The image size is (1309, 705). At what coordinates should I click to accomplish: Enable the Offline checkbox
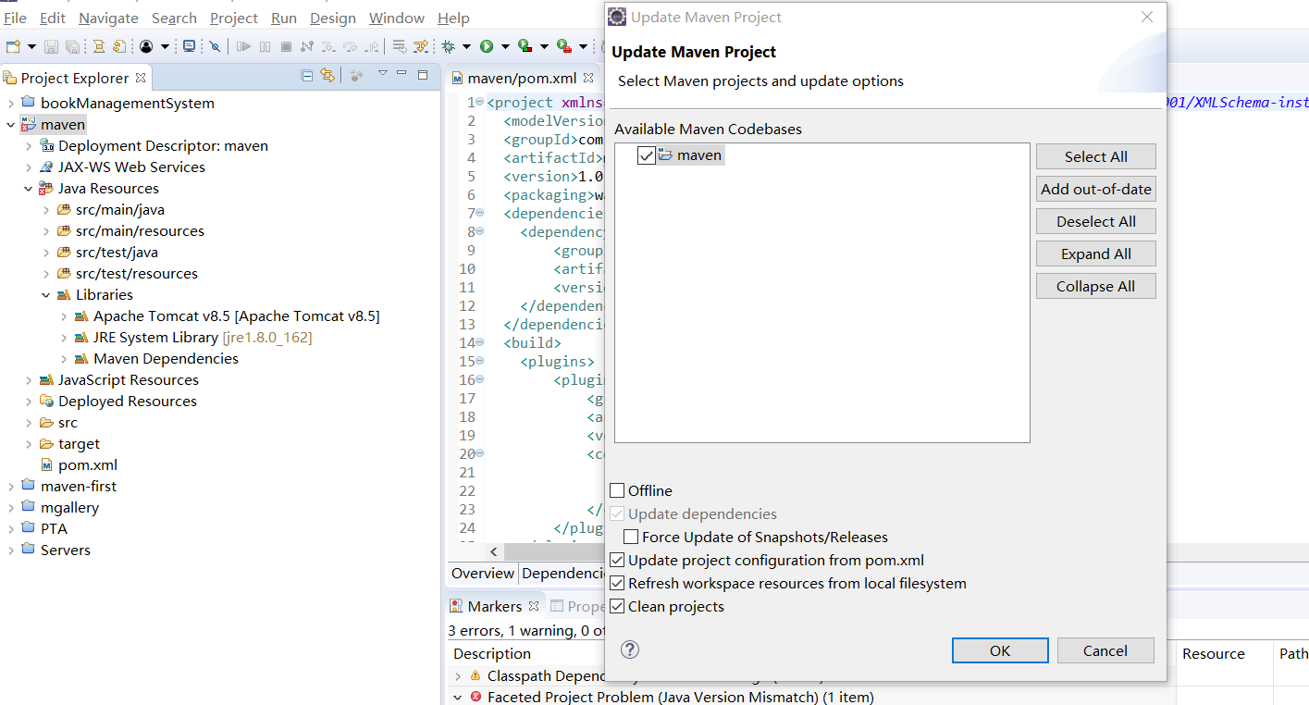(617, 490)
